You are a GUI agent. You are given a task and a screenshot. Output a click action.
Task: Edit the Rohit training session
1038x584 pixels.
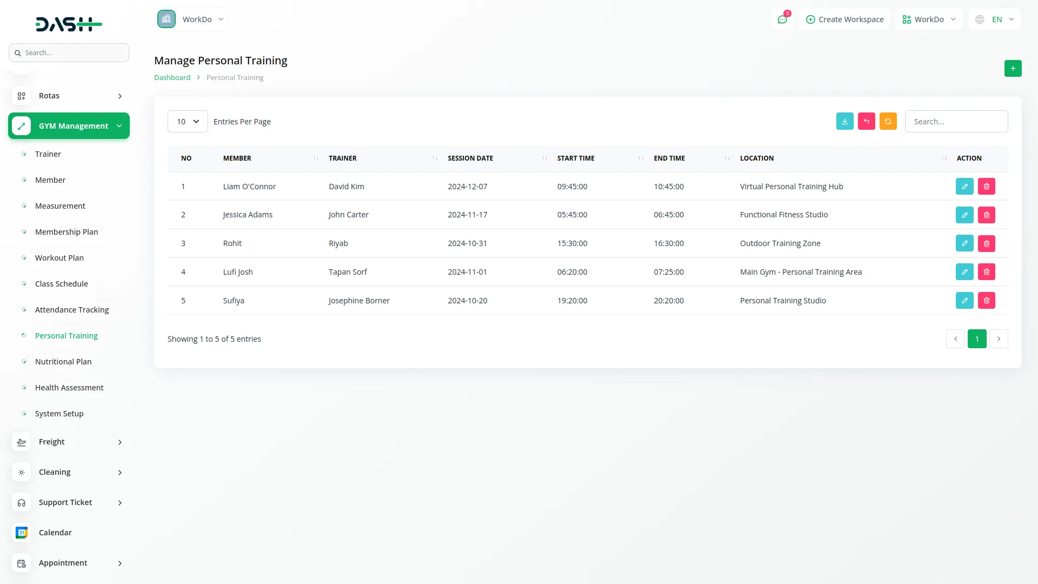(964, 243)
